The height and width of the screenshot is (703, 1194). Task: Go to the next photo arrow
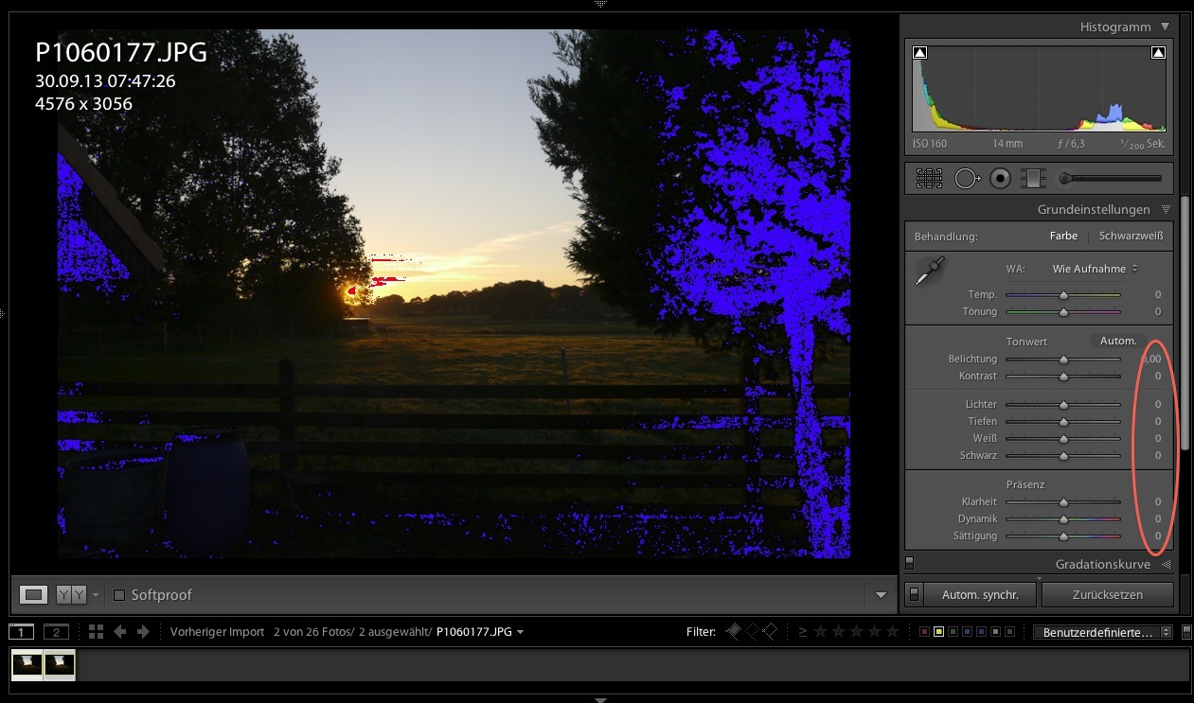pyautogui.click(x=143, y=632)
